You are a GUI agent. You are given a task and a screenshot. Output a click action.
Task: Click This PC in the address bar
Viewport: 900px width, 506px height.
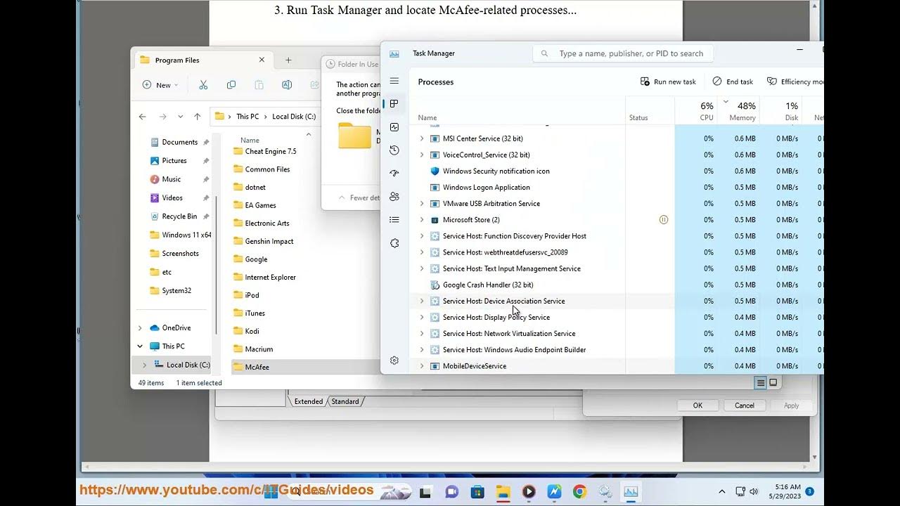point(247,117)
